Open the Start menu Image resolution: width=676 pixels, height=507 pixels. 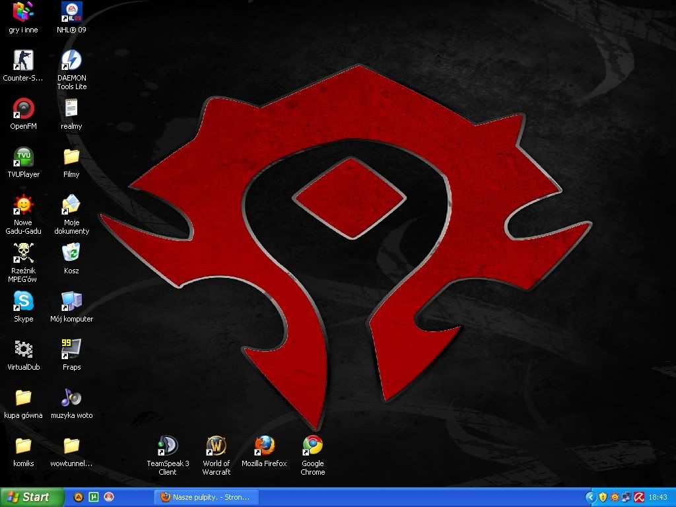(32, 497)
